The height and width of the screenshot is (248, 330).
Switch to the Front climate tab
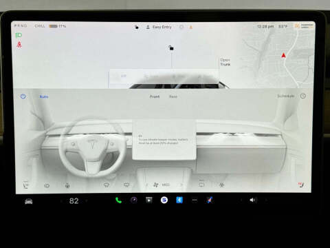click(155, 96)
